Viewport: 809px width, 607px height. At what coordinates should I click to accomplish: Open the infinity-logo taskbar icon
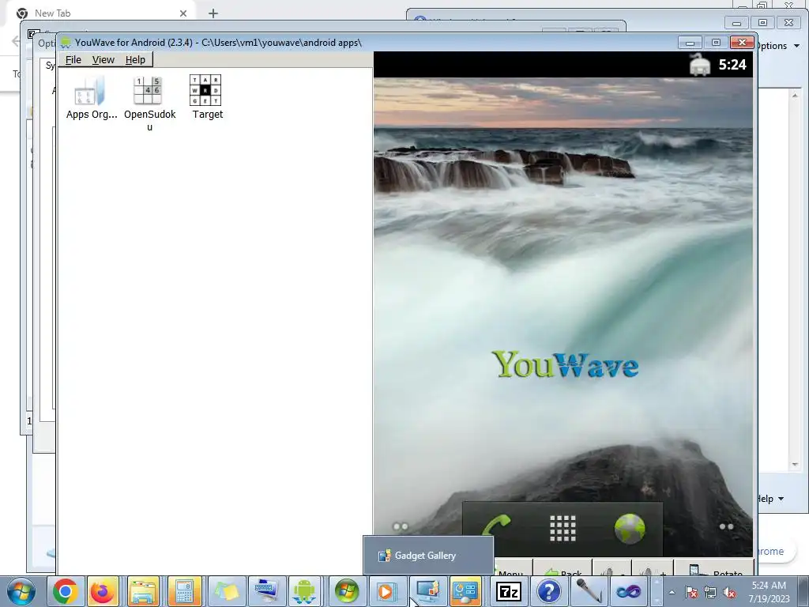pyautogui.click(x=628, y=591)
